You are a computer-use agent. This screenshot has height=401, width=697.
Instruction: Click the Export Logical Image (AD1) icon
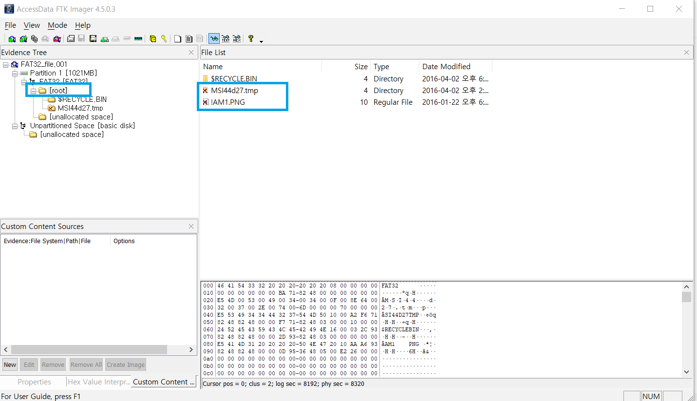point(93,39)
